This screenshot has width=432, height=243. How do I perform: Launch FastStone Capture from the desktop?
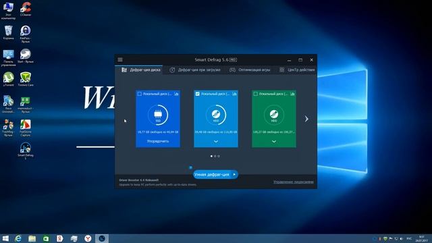click(26, 128)
